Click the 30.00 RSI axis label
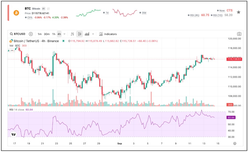Screen dimensions: 248x152 click(x=231, y=137)
